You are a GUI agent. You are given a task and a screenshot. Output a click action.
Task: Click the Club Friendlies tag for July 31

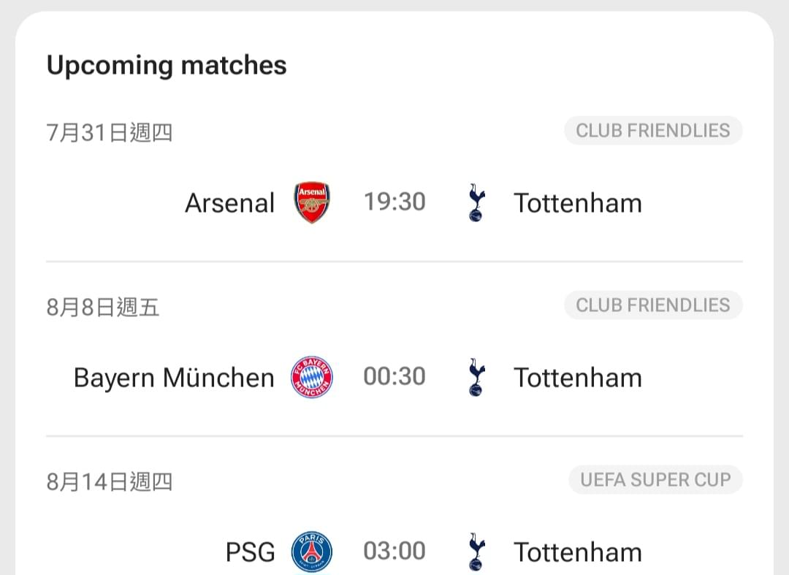tap(653, 131)
